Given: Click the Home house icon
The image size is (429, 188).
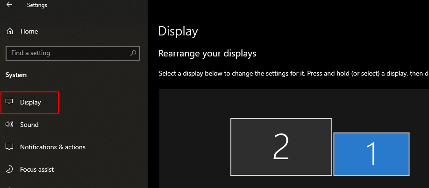Looking at the screenshot, I should [x=9, y=31].
